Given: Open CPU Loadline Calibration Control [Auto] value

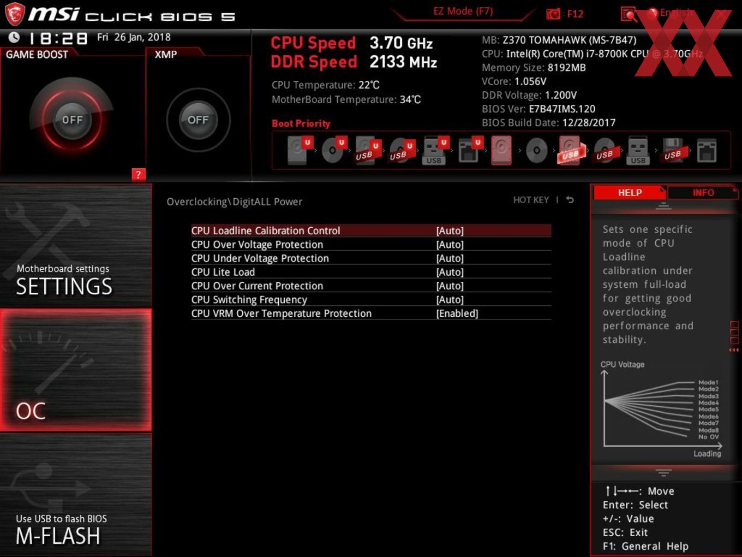Looking at the screenshot, I should [x=450, y=230].
